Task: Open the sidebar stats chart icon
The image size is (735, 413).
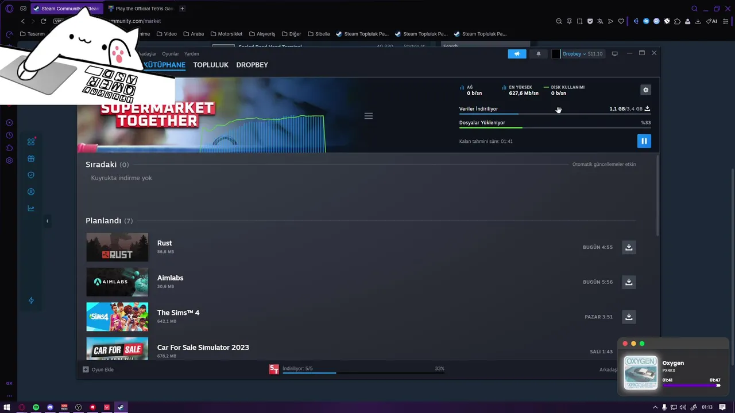Action: pyautogui.click(x=31, y=208)
